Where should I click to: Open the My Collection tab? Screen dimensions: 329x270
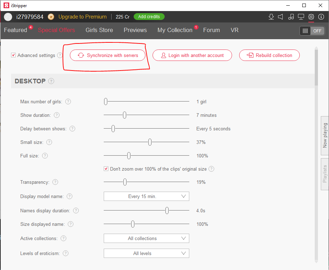[x=175, y=30]
